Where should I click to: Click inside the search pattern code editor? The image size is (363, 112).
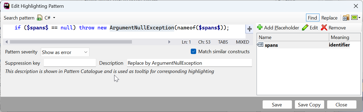coord(124,32)
